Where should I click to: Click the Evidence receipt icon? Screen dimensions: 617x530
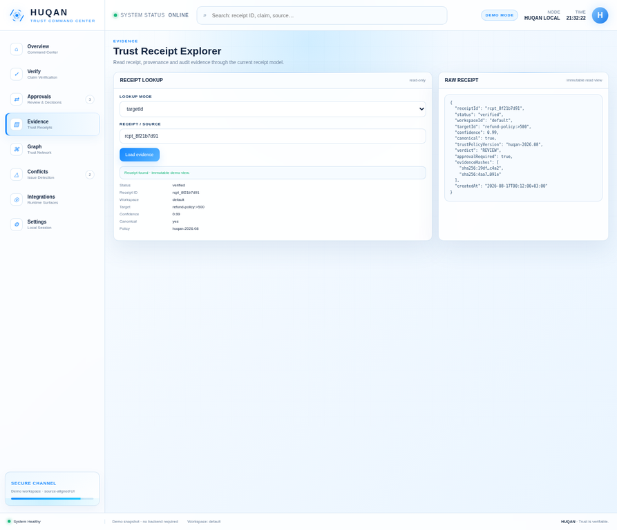(x=16, y=124)
